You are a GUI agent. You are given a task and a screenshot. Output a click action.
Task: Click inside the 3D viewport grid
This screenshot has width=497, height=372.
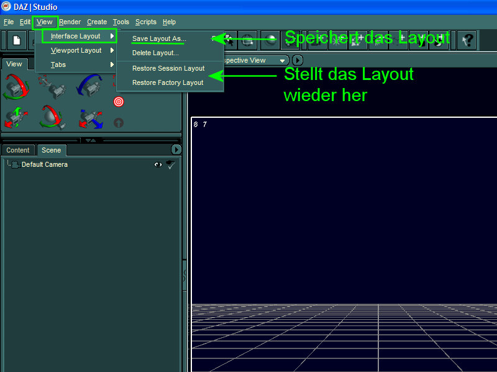(x=344, y=244)
